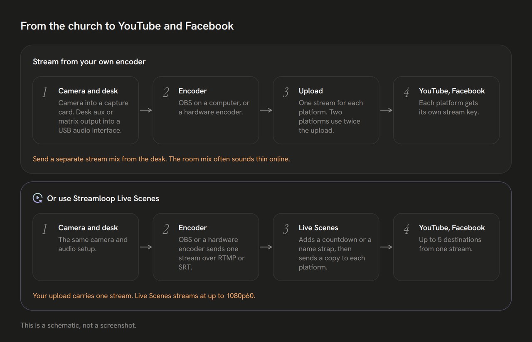Image resolution: width=532 pixels, height=342 pixels.
Task: Click "Up to 5 destinations from one stream" text
Action: [450, 244]
